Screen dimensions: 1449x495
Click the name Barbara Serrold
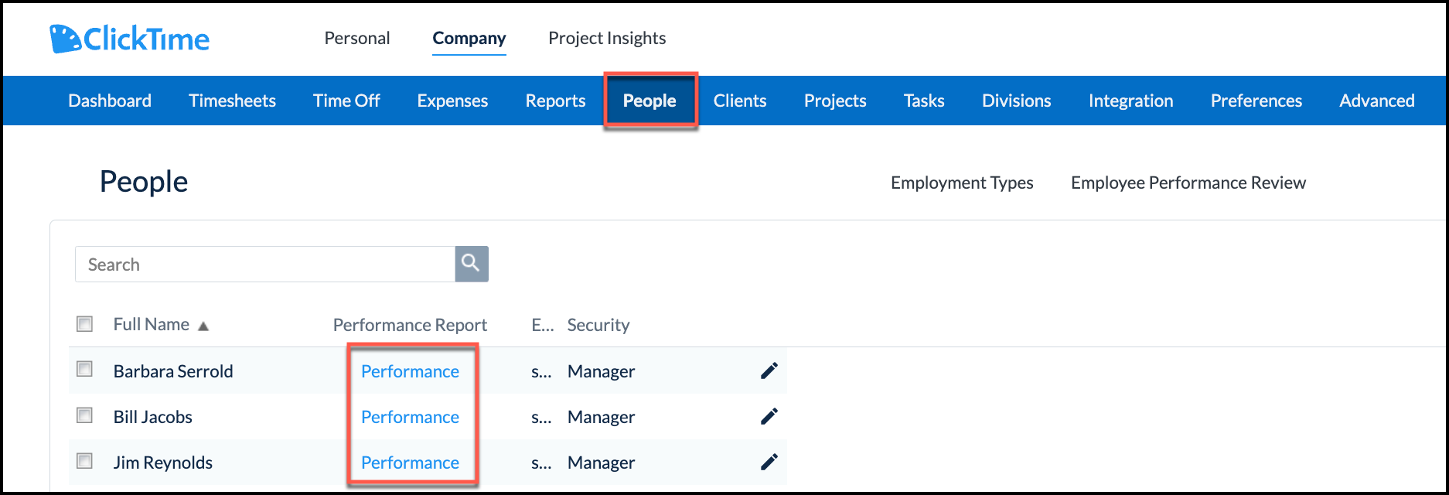pyautogui.click(x=173, y=371)
